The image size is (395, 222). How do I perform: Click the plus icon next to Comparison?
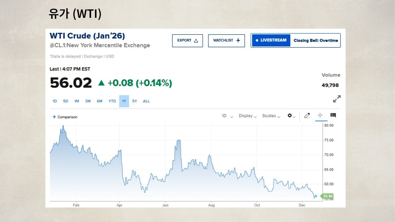pyautogui.click(x=54, y=117)
